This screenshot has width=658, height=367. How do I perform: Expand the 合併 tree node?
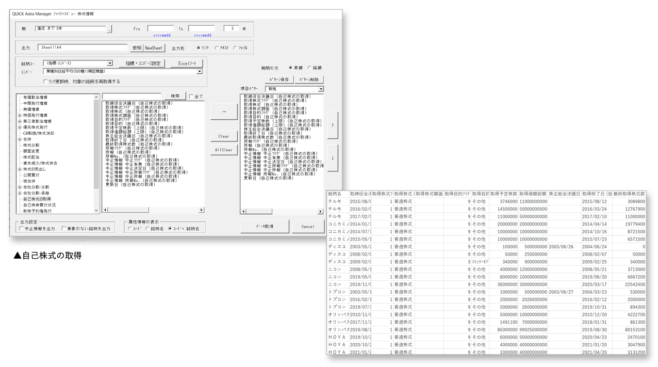(x=20, y=139)
